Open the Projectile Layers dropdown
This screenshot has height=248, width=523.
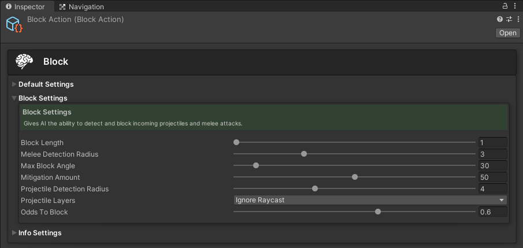(370, 200)
